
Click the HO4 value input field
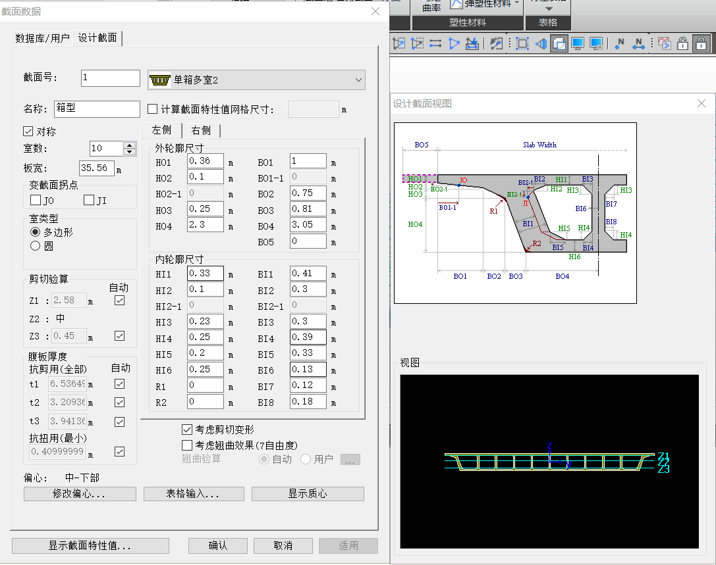(206, 226)
